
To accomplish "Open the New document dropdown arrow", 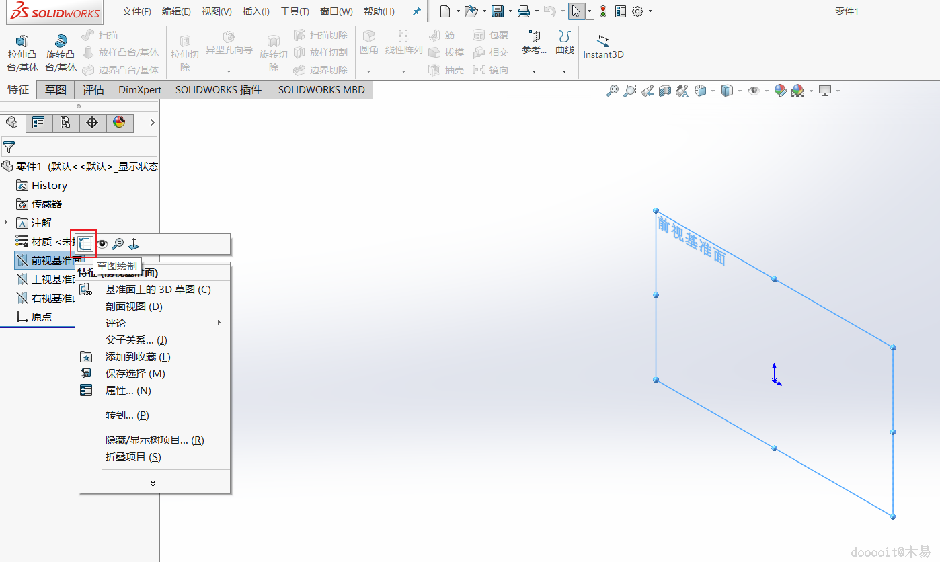I will [458, 11].
